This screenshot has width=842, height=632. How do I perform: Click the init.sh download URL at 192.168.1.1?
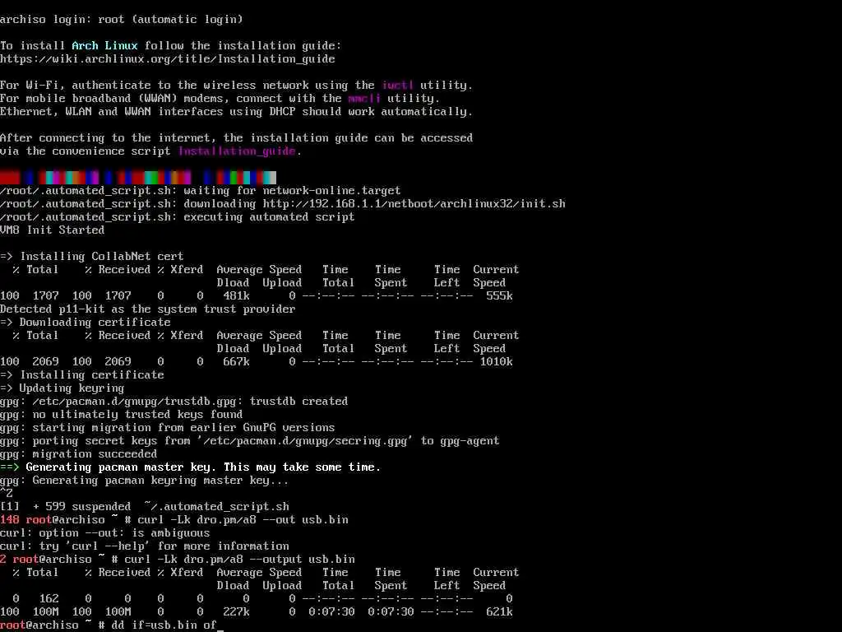tap(414, 204)
